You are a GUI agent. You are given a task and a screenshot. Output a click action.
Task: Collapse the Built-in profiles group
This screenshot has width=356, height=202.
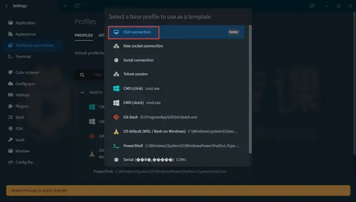tap(82, 93)
